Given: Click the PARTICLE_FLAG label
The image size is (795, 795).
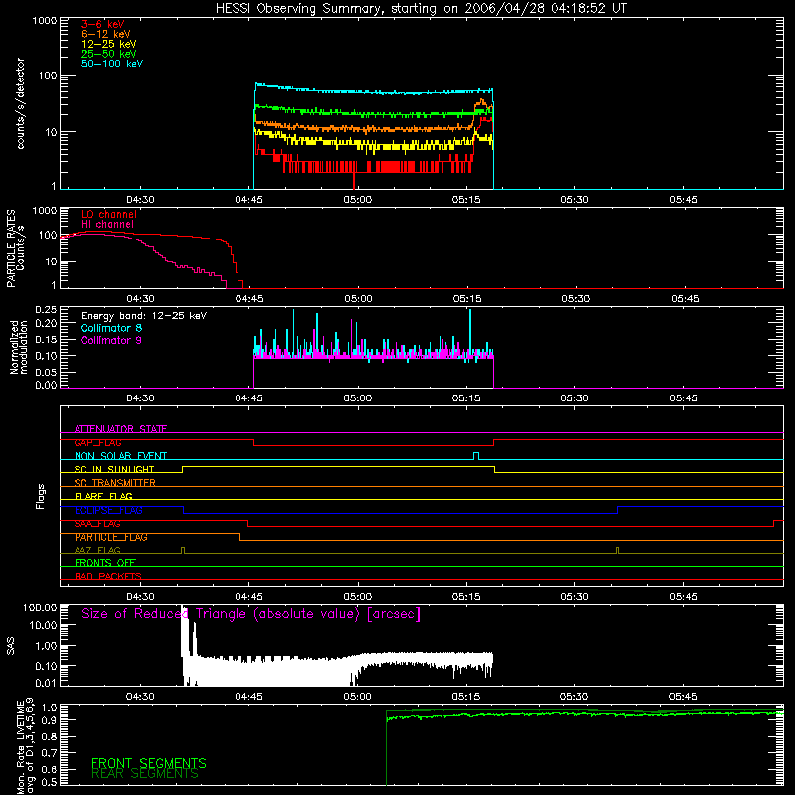Looking at the screenshot, I should click(111, 537).
